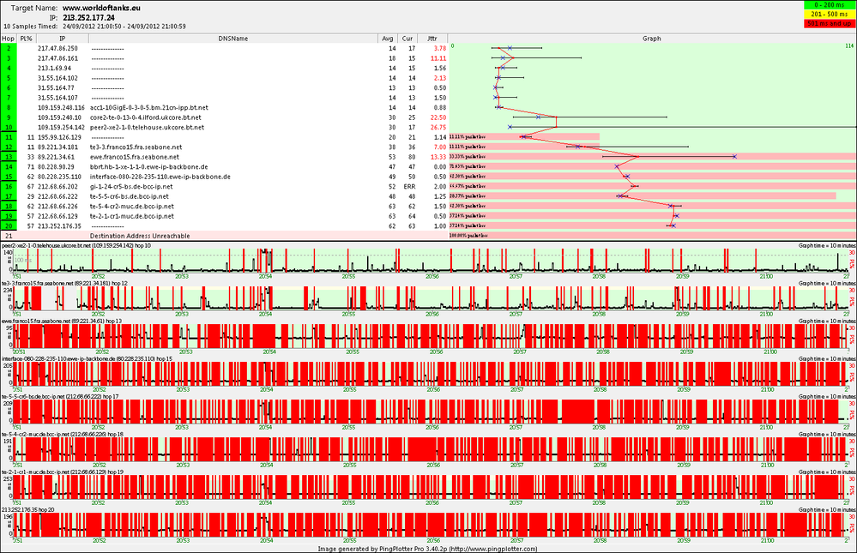The width and height of the screenshot is (857, 553).
Task: Select the te-5-4-cr2-muc.de.bcc-ip.net row
Action: pyautogui.click(x=224, y=207)
